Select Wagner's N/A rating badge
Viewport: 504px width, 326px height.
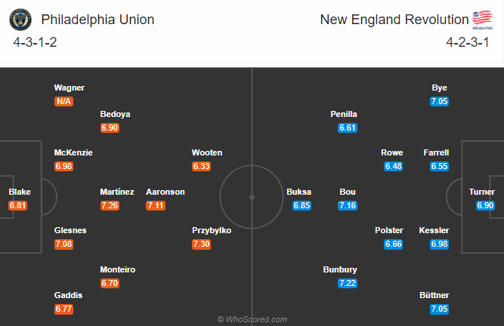pos(63,101)
